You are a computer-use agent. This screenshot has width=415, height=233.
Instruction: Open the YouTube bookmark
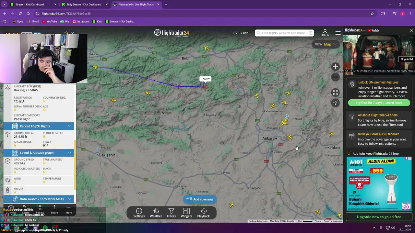coord(49,22)
